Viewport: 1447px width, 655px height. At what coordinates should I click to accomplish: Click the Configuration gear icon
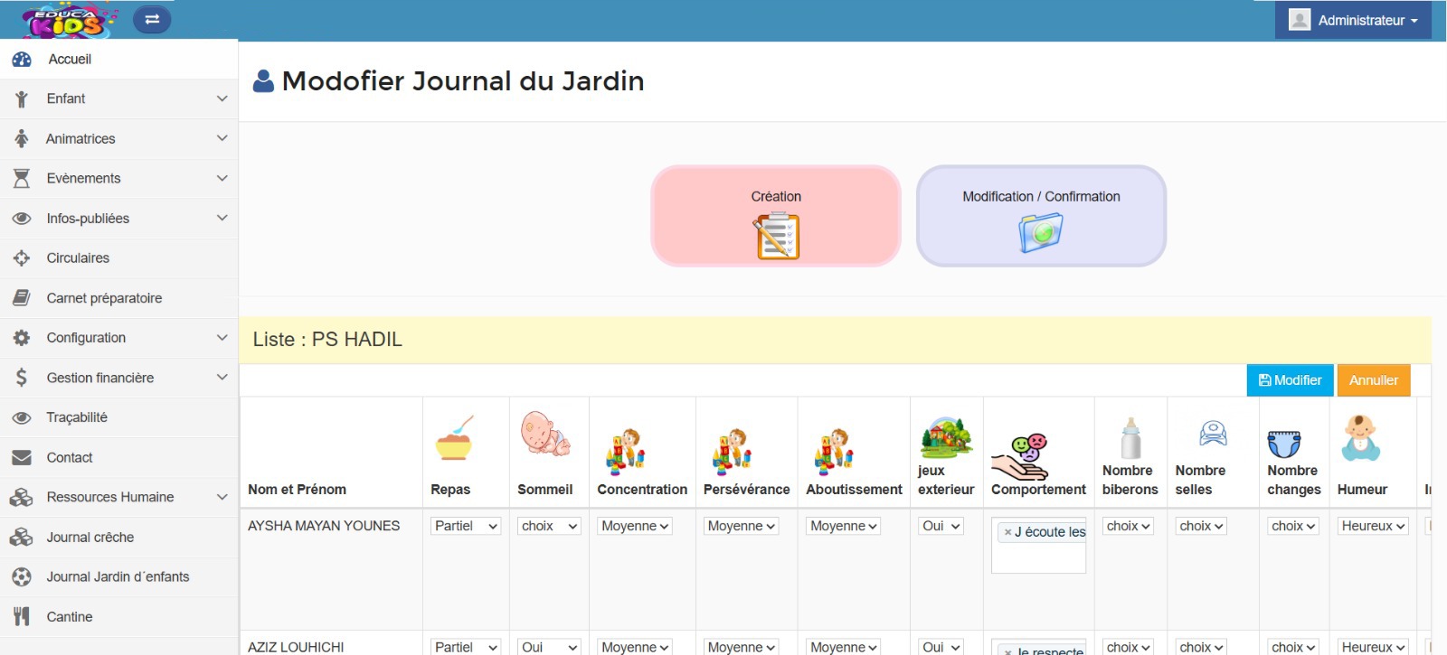[x=22, y=338]
